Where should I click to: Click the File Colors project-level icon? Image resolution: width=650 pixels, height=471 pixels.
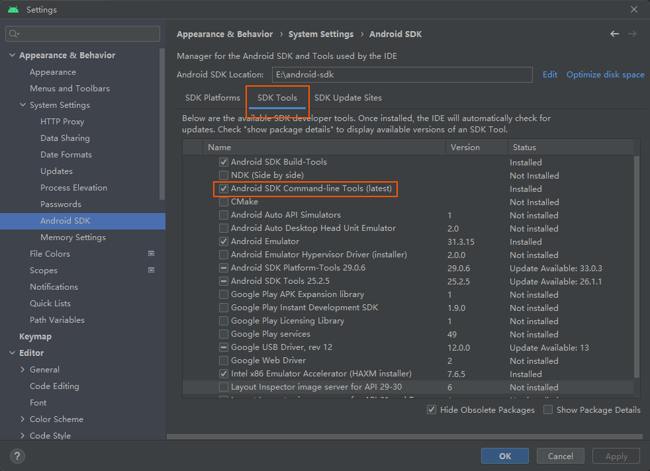(152, 253)
